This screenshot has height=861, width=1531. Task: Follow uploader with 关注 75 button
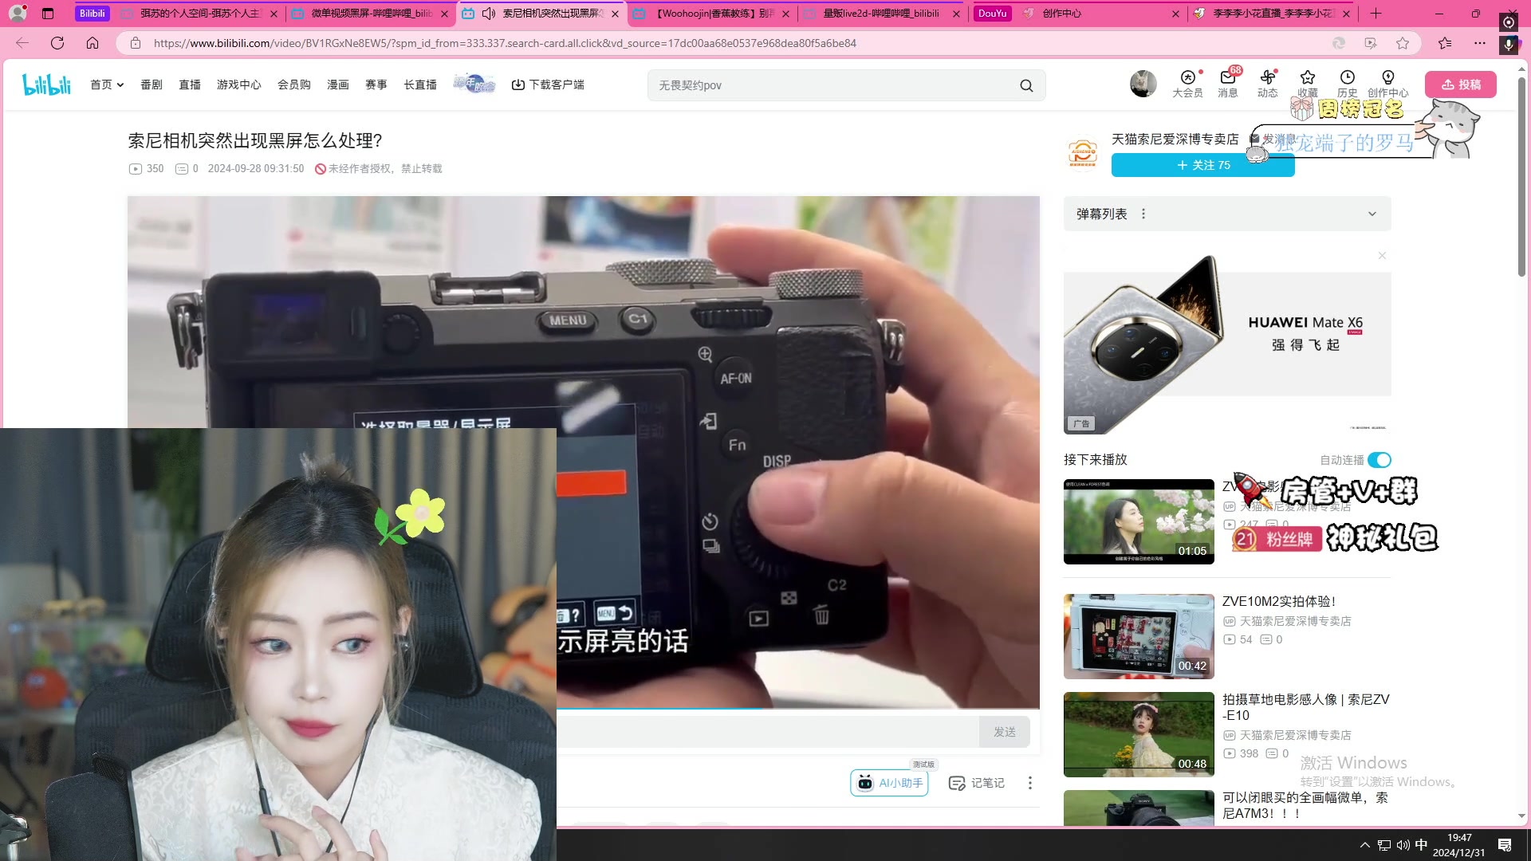(1202, 165)
